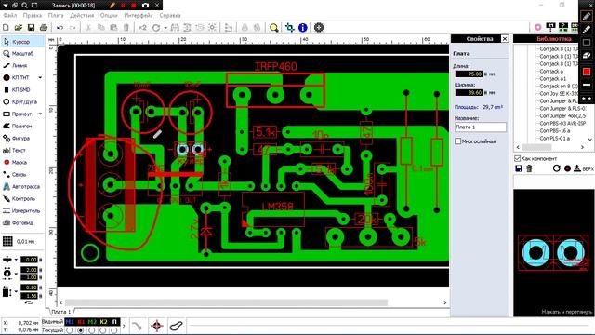
Task: Select the Круг/Дуга tool
Action: pos(22,102)
